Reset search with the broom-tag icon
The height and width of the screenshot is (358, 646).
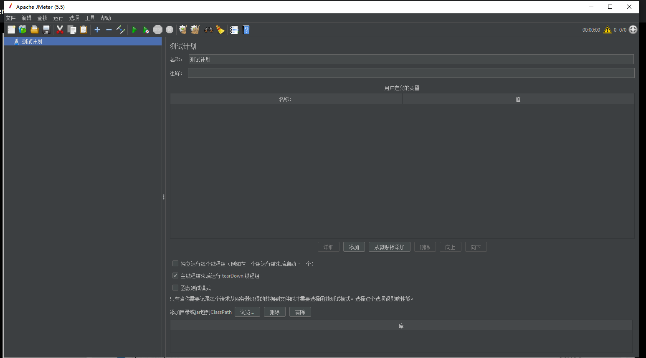tap(220, 30)
